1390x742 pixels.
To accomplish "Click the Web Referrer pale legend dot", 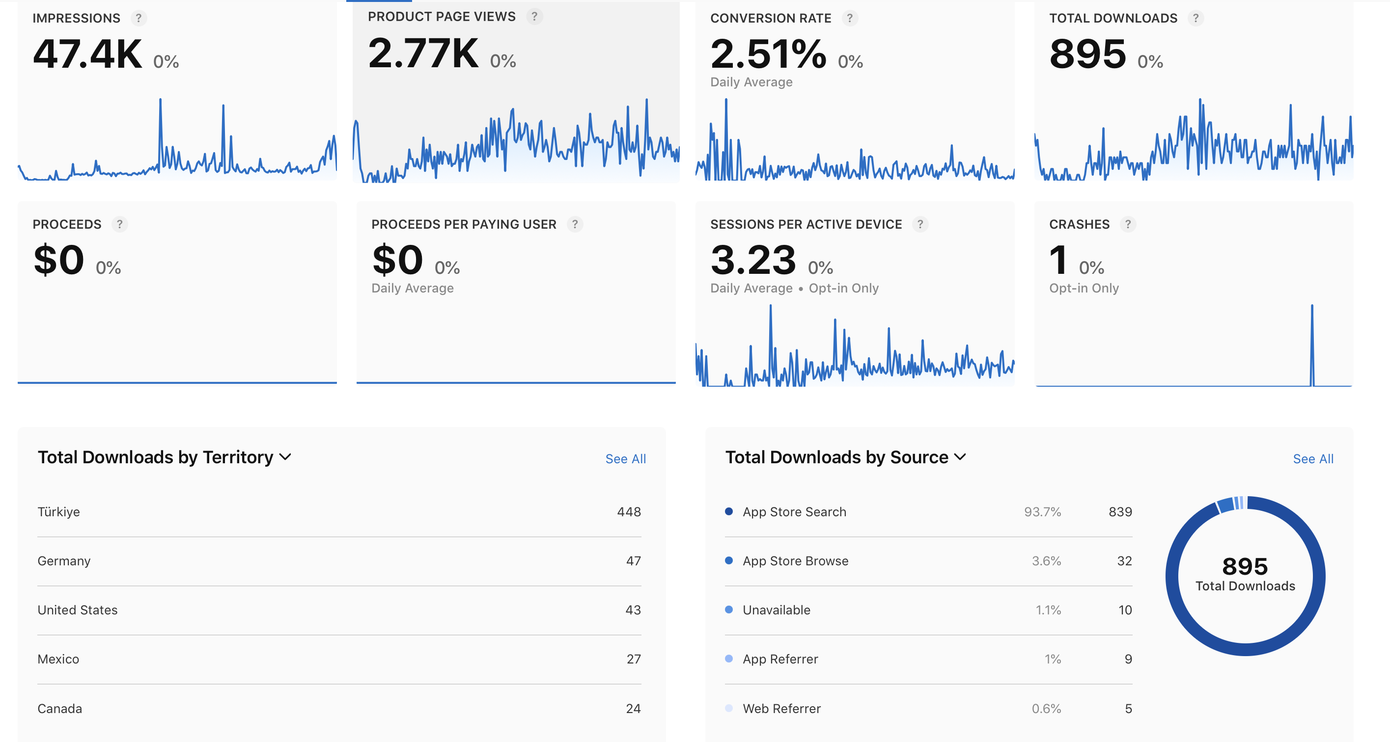I will 728,708.
